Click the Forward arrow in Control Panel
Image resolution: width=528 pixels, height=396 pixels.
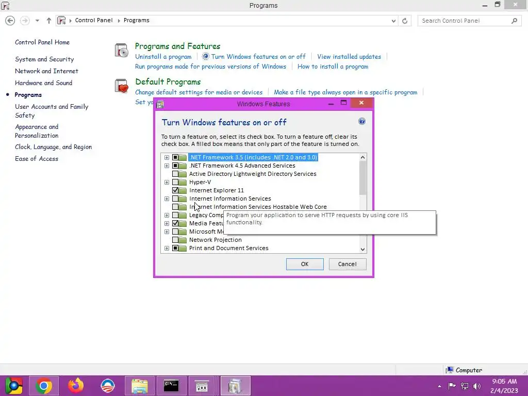(25, 21)
